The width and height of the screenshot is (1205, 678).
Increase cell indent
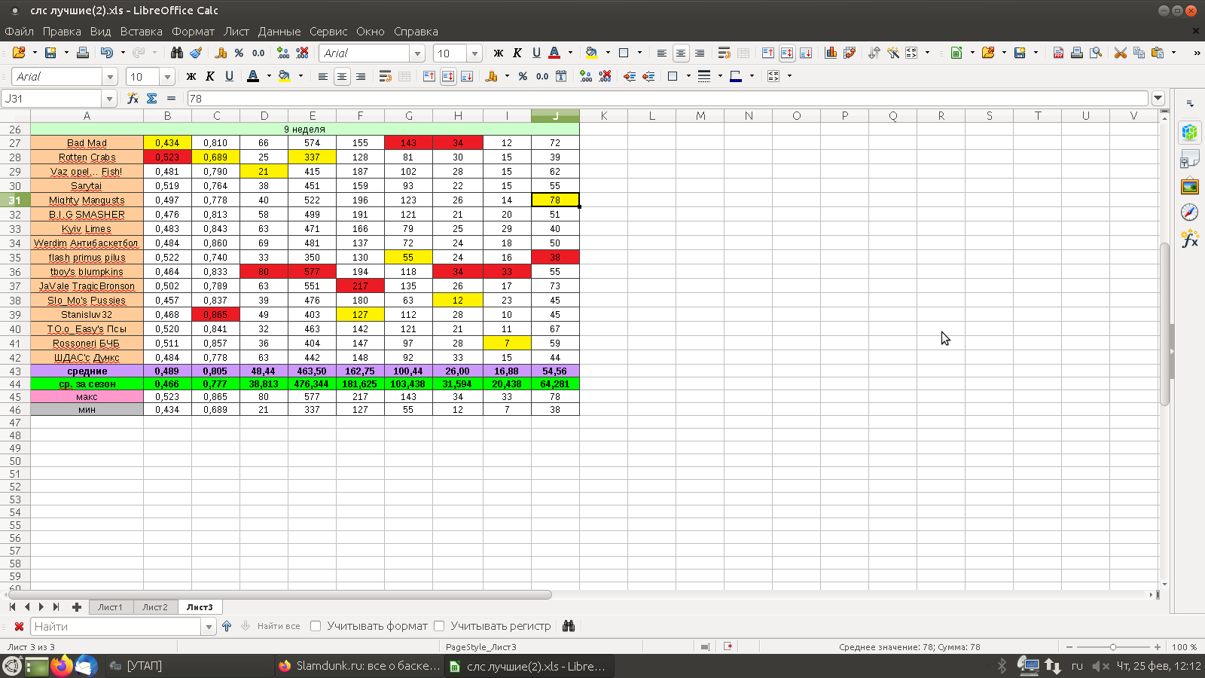[630, 76]
